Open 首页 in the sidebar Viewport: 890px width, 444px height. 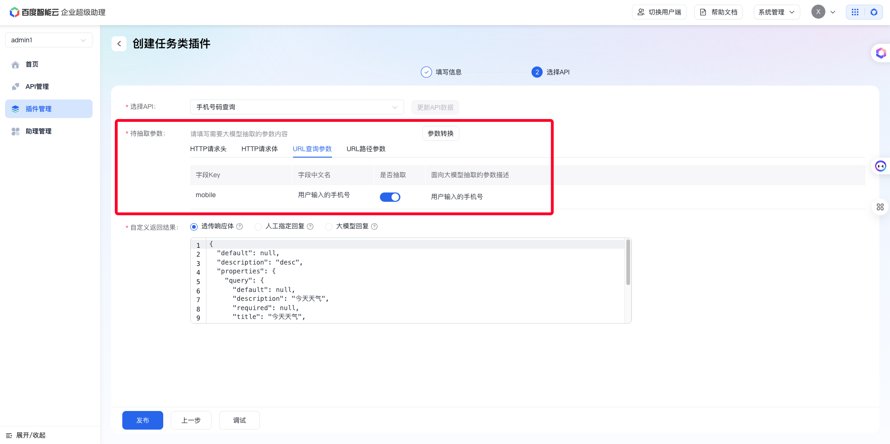(x=49, y=64)
